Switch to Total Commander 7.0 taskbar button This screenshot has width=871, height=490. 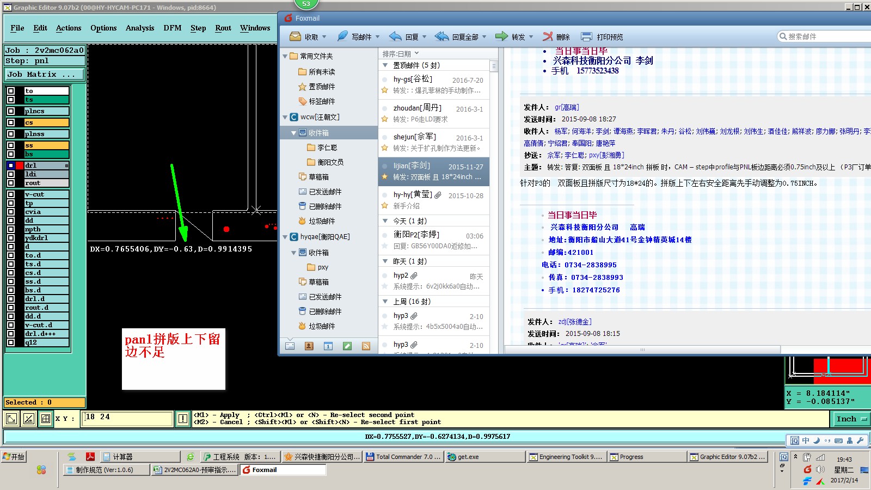404,457
